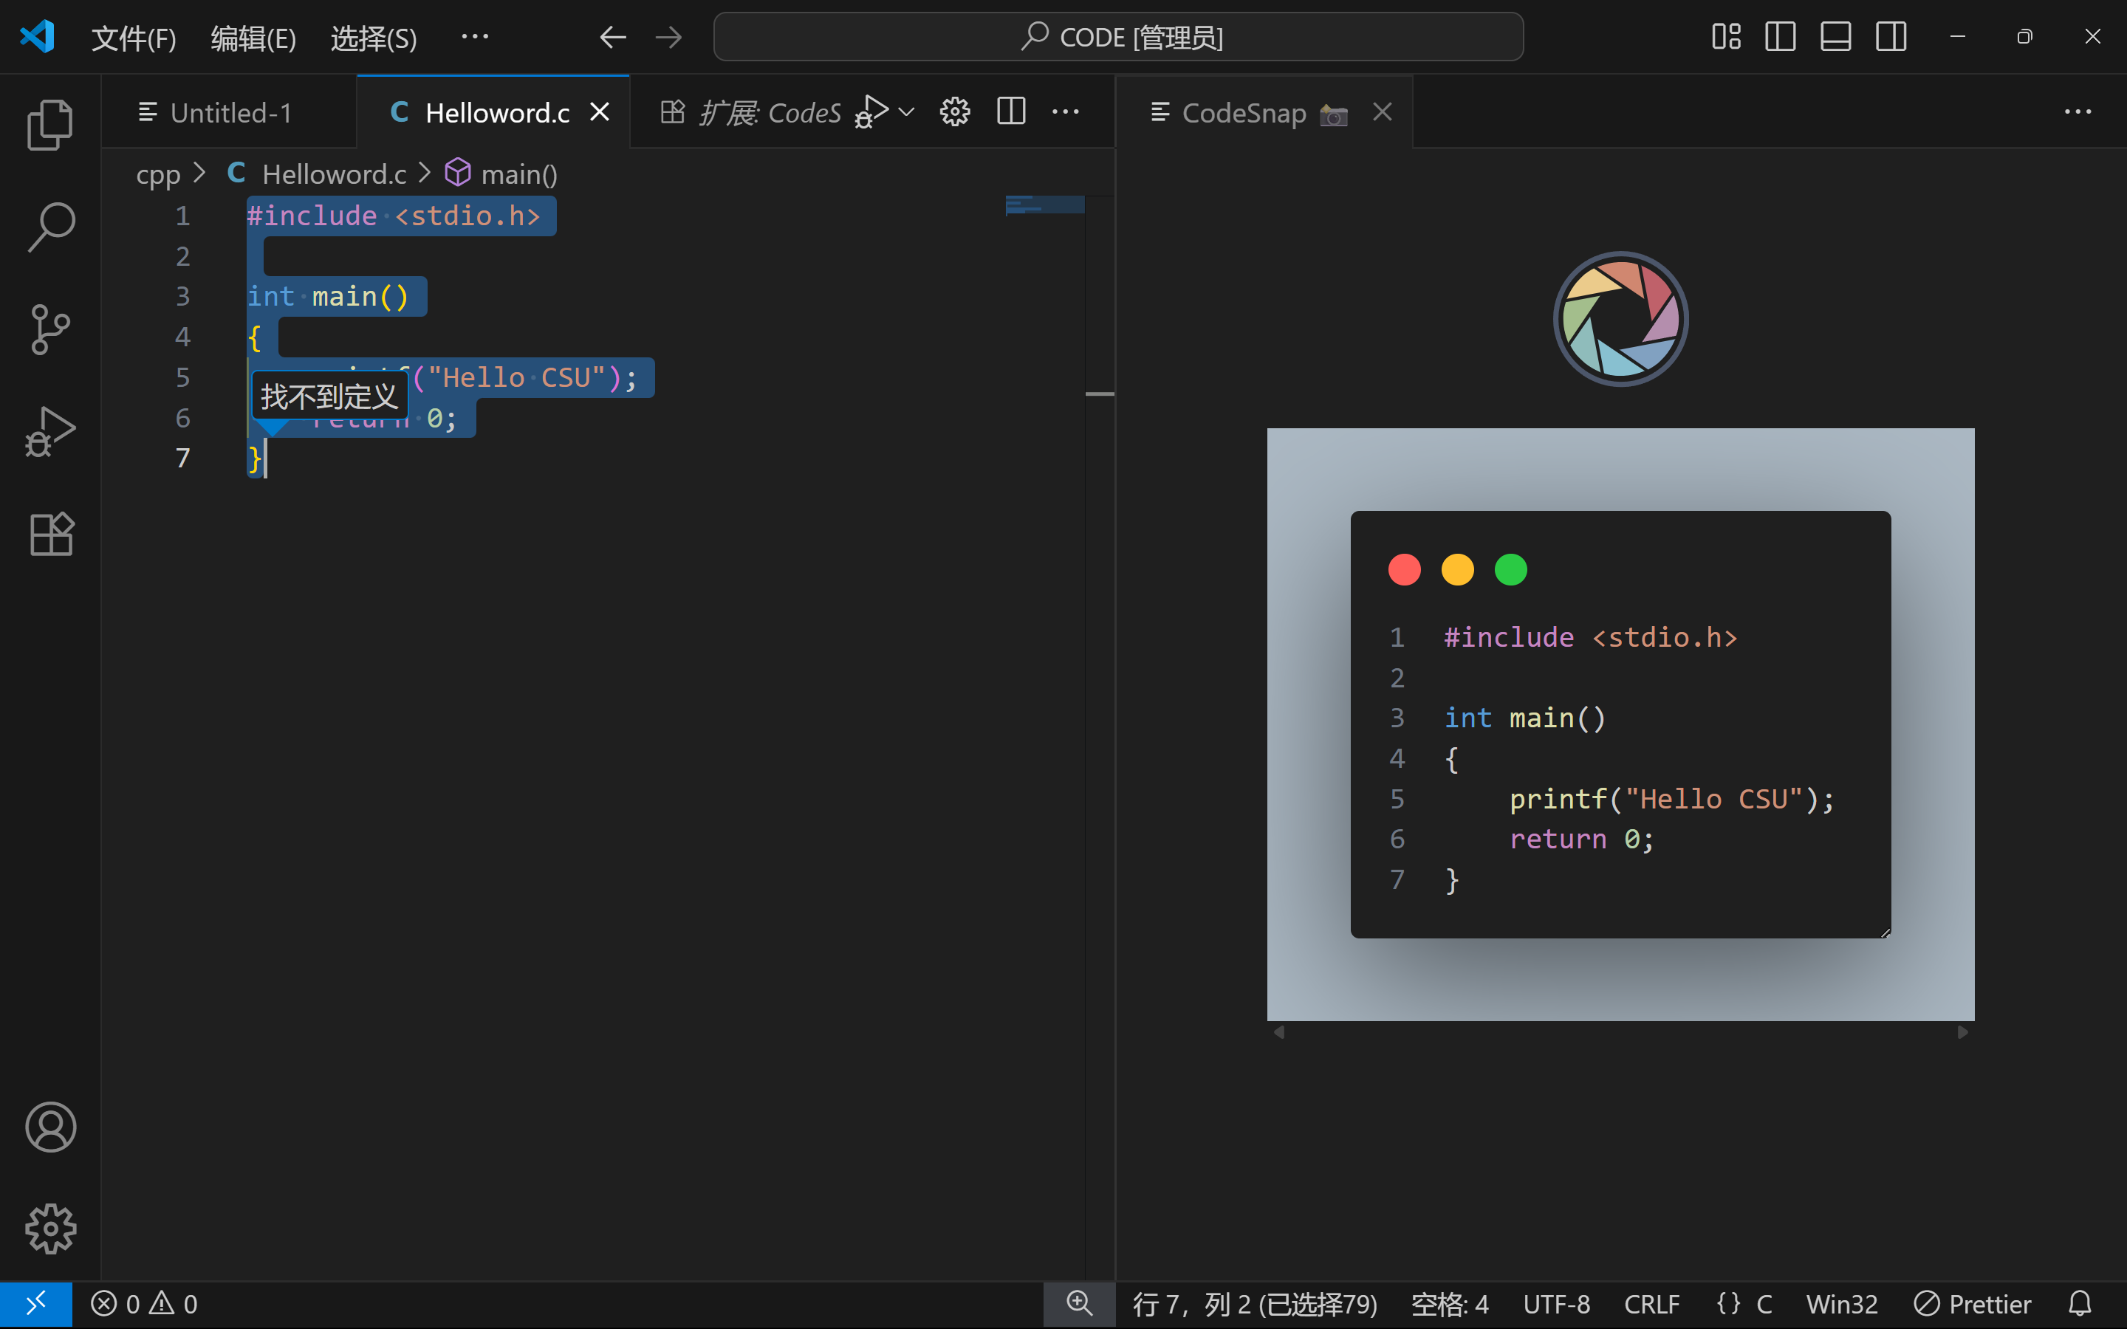Open the Run and Debug view
The height and width of the screenshot is (1329, 2127).
(x=50, y=430)
